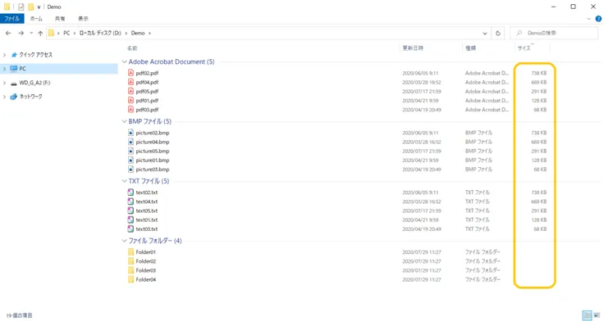Click Demo in the address breadcrumb

[x=138, y=33]
